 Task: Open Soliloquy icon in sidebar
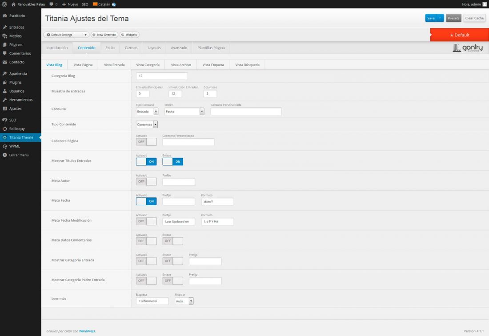(5, 129)
